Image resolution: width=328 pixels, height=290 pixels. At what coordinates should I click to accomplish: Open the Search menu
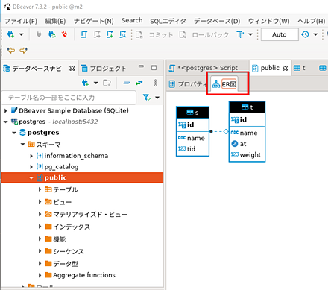pos(132,20)
